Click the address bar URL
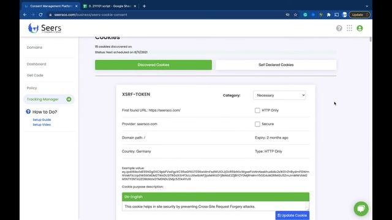 [x=91, y=15]
